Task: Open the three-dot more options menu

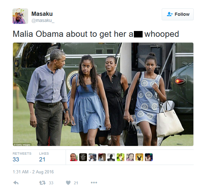Action: 94,182
